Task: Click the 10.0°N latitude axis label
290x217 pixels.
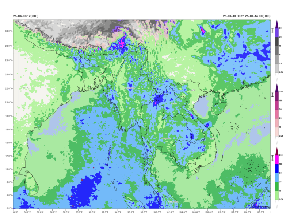Action: click(x=9, y=169)
